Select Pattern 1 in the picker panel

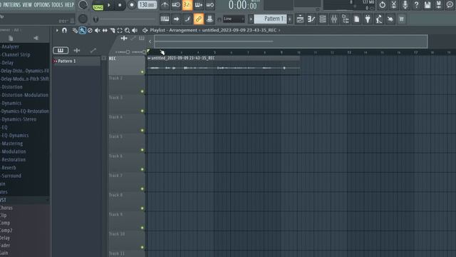[76, 61]
